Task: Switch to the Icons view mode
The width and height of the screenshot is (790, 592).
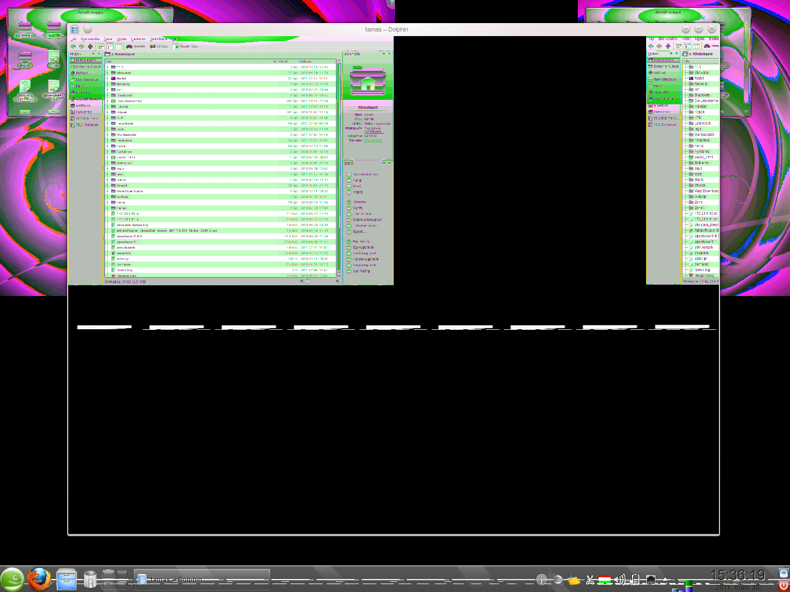Action: point(101,46)
